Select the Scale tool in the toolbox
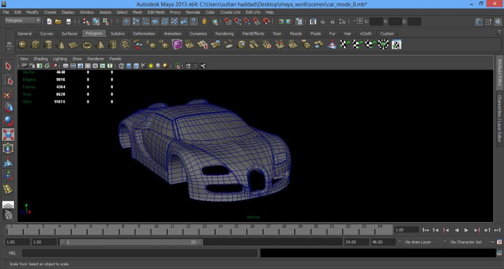The height and width of the screenshot is (269, 504). [x=8, y=135]
